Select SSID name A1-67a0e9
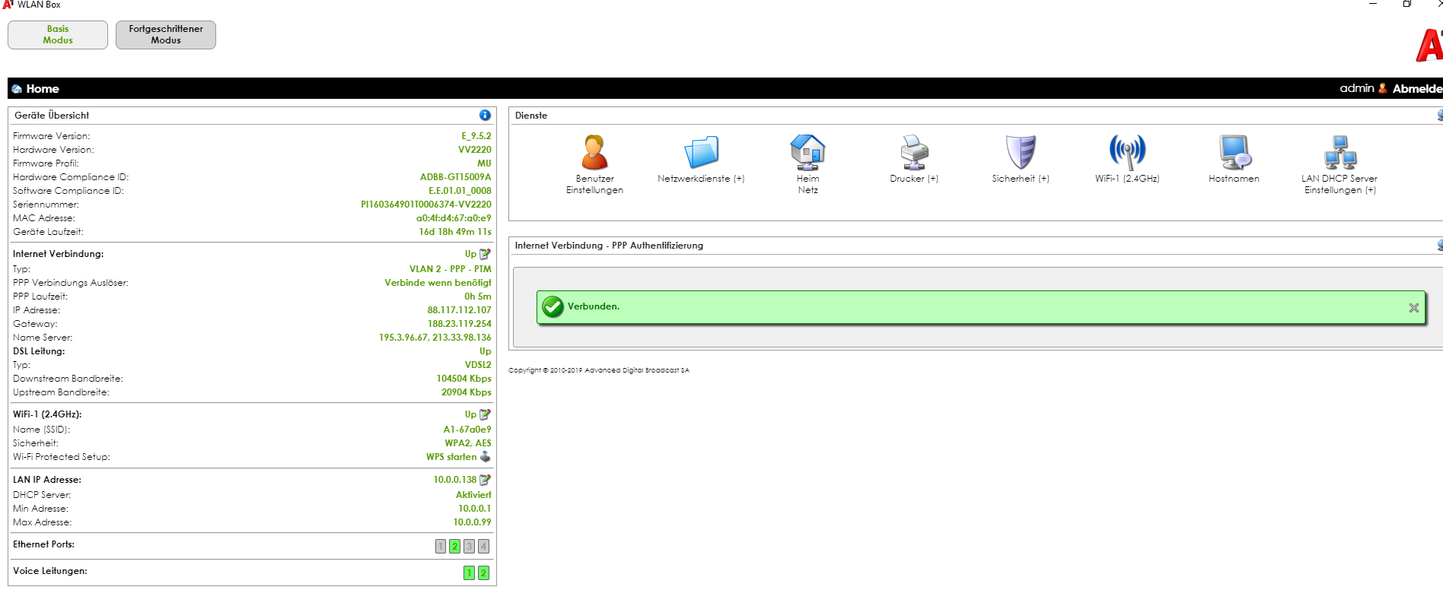 point(467,430)
